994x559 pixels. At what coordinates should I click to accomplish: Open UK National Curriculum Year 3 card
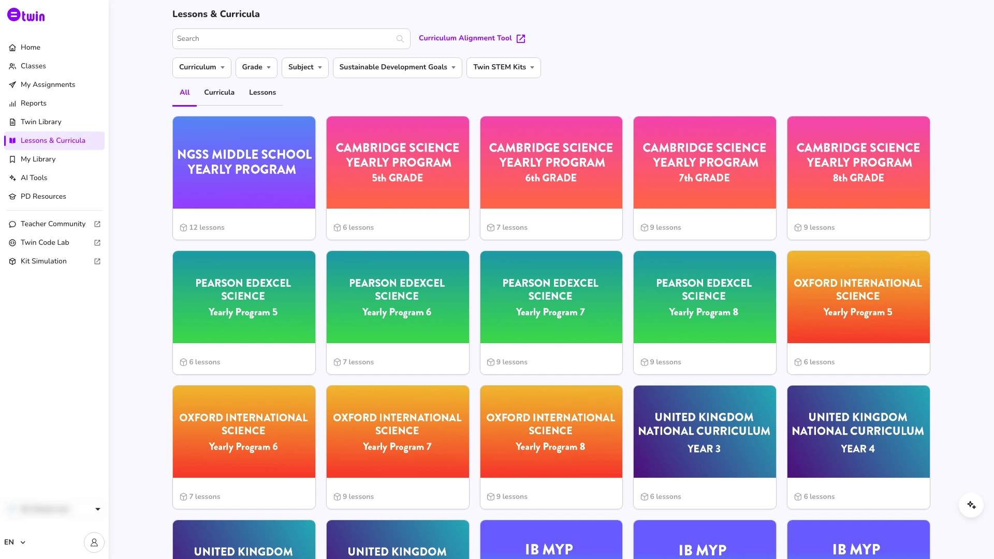click(705, 447)
